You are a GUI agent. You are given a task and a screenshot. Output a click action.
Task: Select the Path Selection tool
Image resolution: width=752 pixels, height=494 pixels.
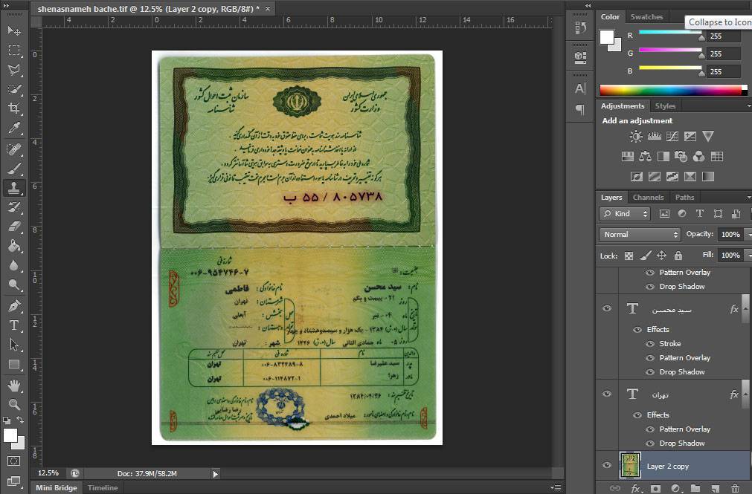14,345
